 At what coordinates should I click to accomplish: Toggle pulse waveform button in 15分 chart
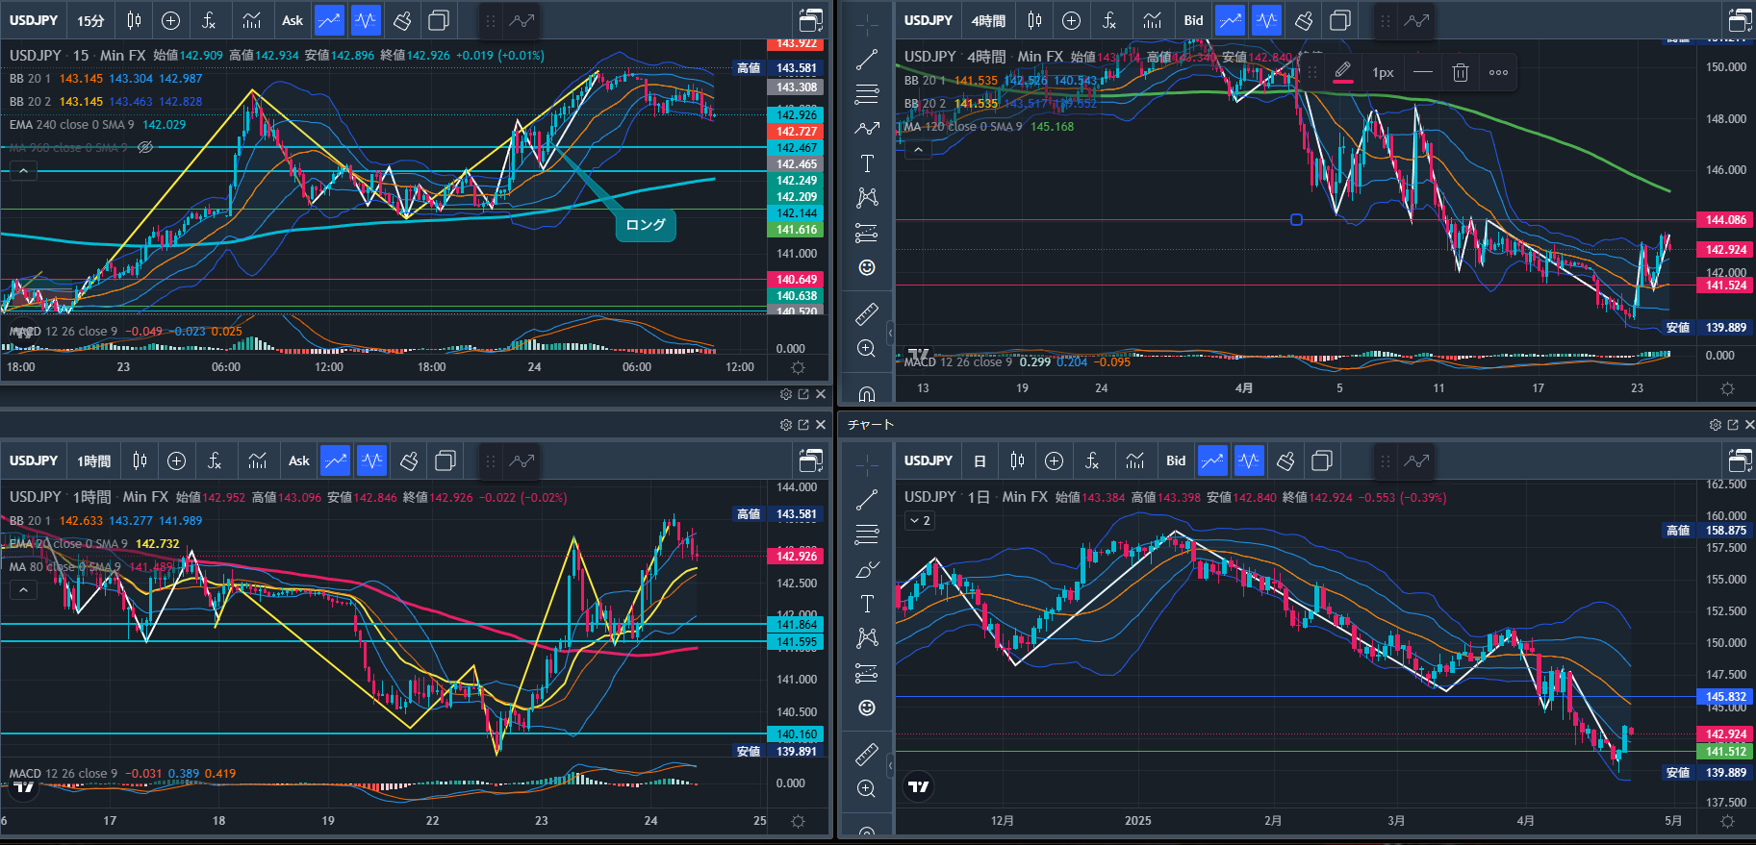pyautogui.click(x=366, y=20)
